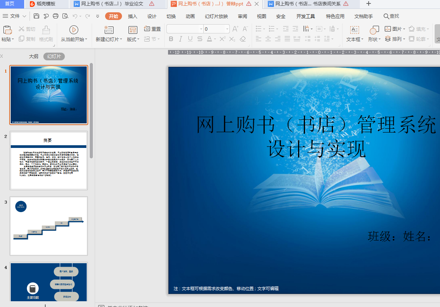
Task: Click the Section (节) button
Action: point(152,39)
